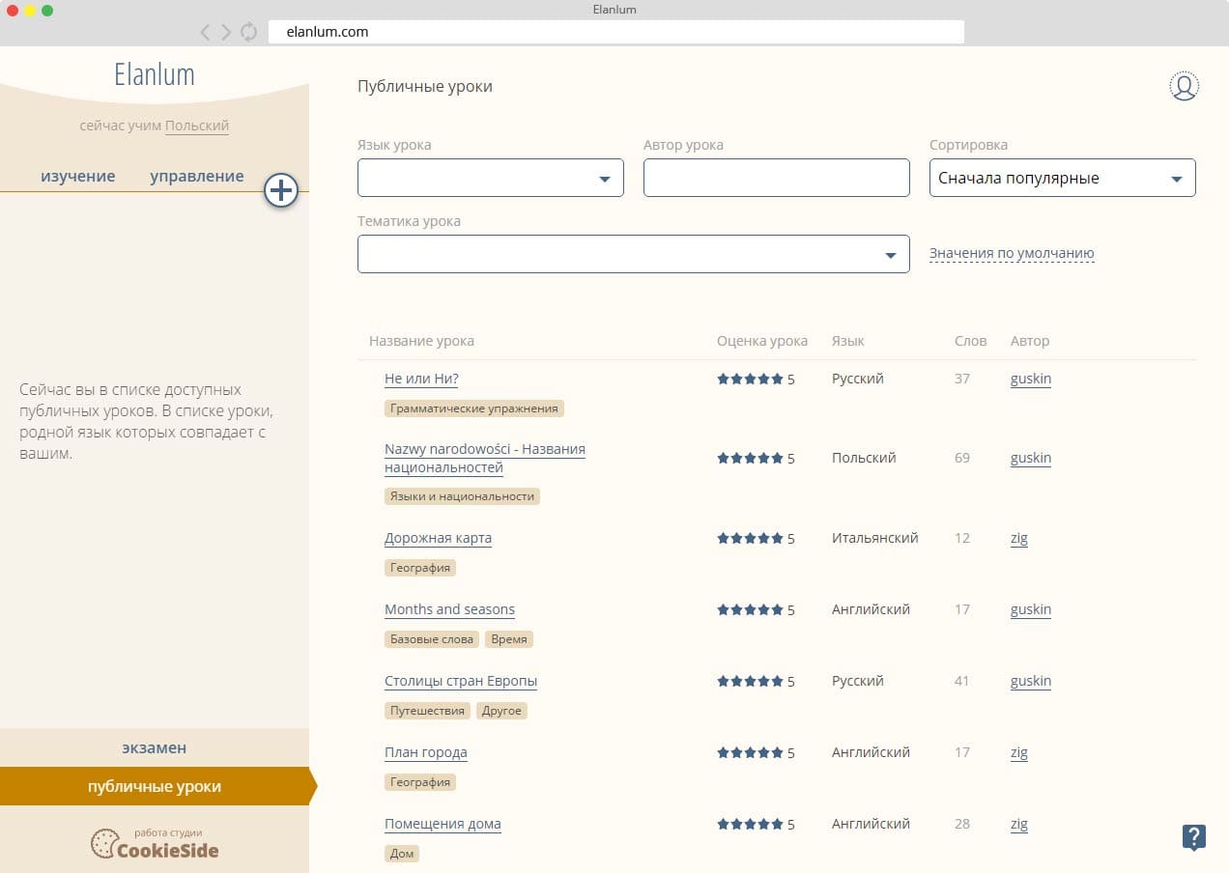
Task: Click 'География' tag under 'Дорожная карта'
Action: click(x=420, y=568)
